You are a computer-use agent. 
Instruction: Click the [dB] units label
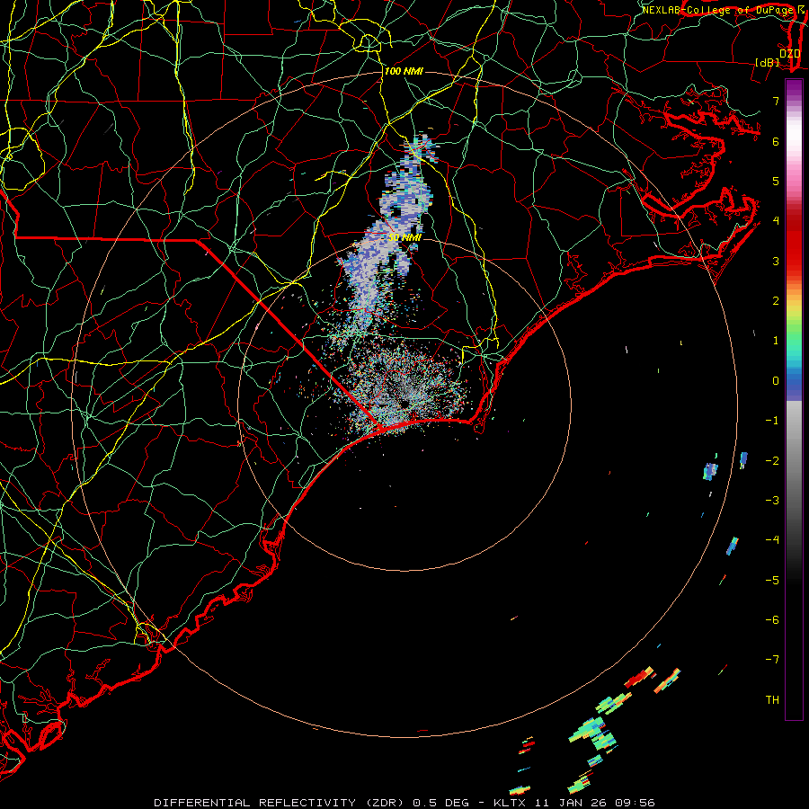(768, 62)
